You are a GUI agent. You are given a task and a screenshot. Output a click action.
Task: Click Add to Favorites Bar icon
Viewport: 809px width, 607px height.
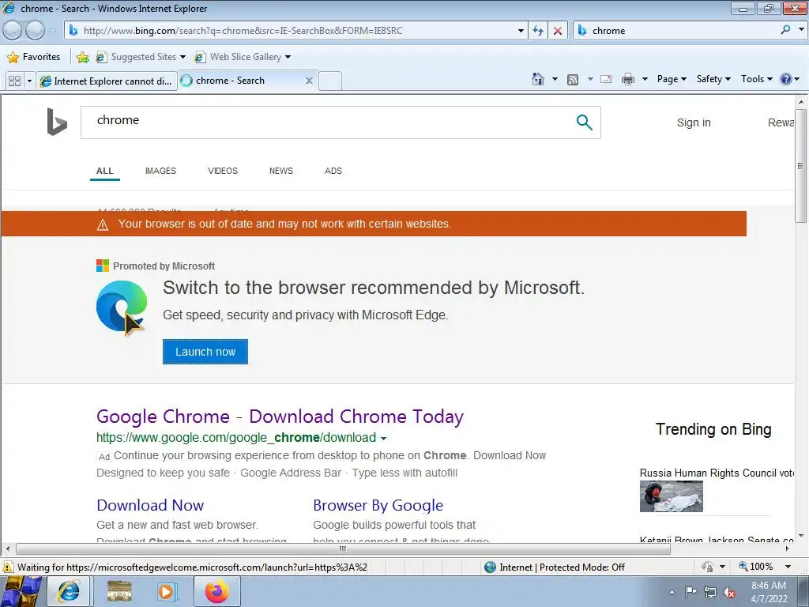[82, 57]
